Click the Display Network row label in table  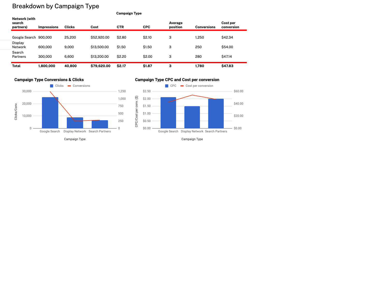click(19, 45)
